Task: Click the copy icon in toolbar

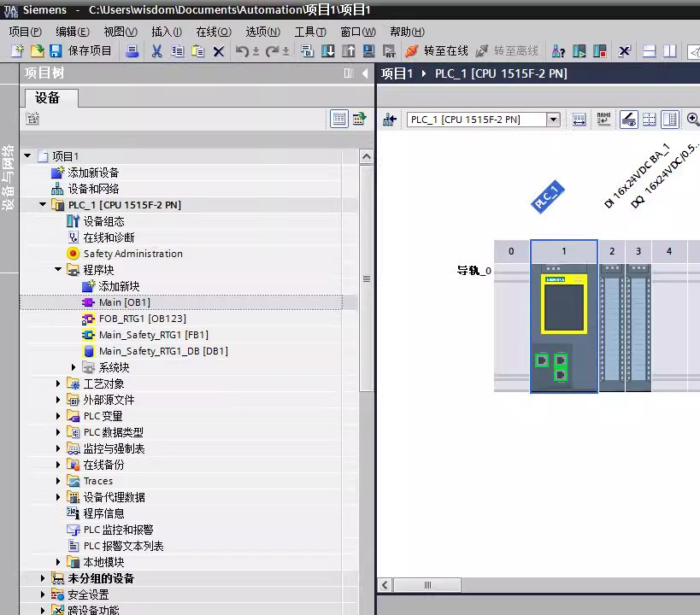Action: tap(177, 51)
